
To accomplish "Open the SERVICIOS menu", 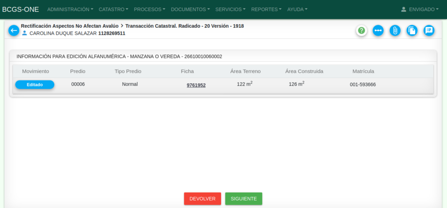I will 231,9.
